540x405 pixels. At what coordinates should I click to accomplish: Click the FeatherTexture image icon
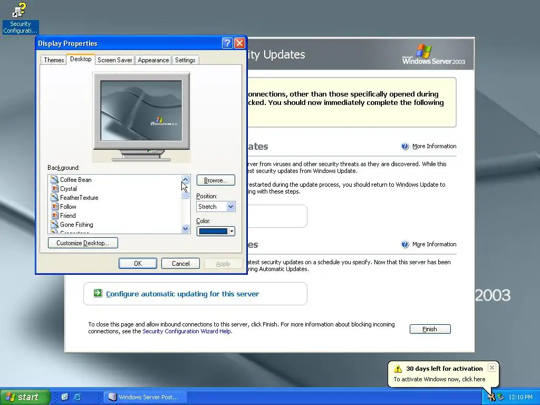click(54, 197)
